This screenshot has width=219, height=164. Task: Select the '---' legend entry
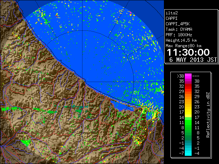pos(196,76)
